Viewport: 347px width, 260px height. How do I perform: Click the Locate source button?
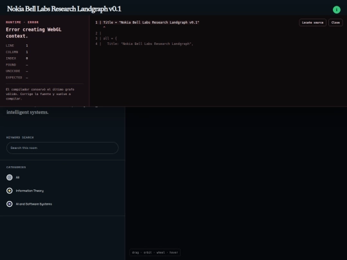click(312, 22)
